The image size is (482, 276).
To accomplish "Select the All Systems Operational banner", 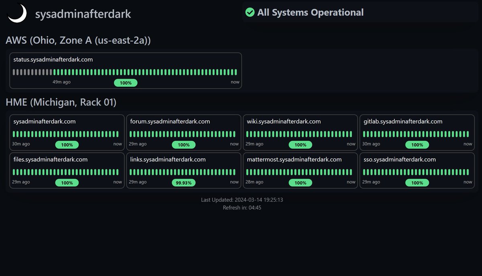I will (360, 12).
